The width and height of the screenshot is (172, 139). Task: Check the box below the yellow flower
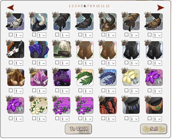[126, 90]
